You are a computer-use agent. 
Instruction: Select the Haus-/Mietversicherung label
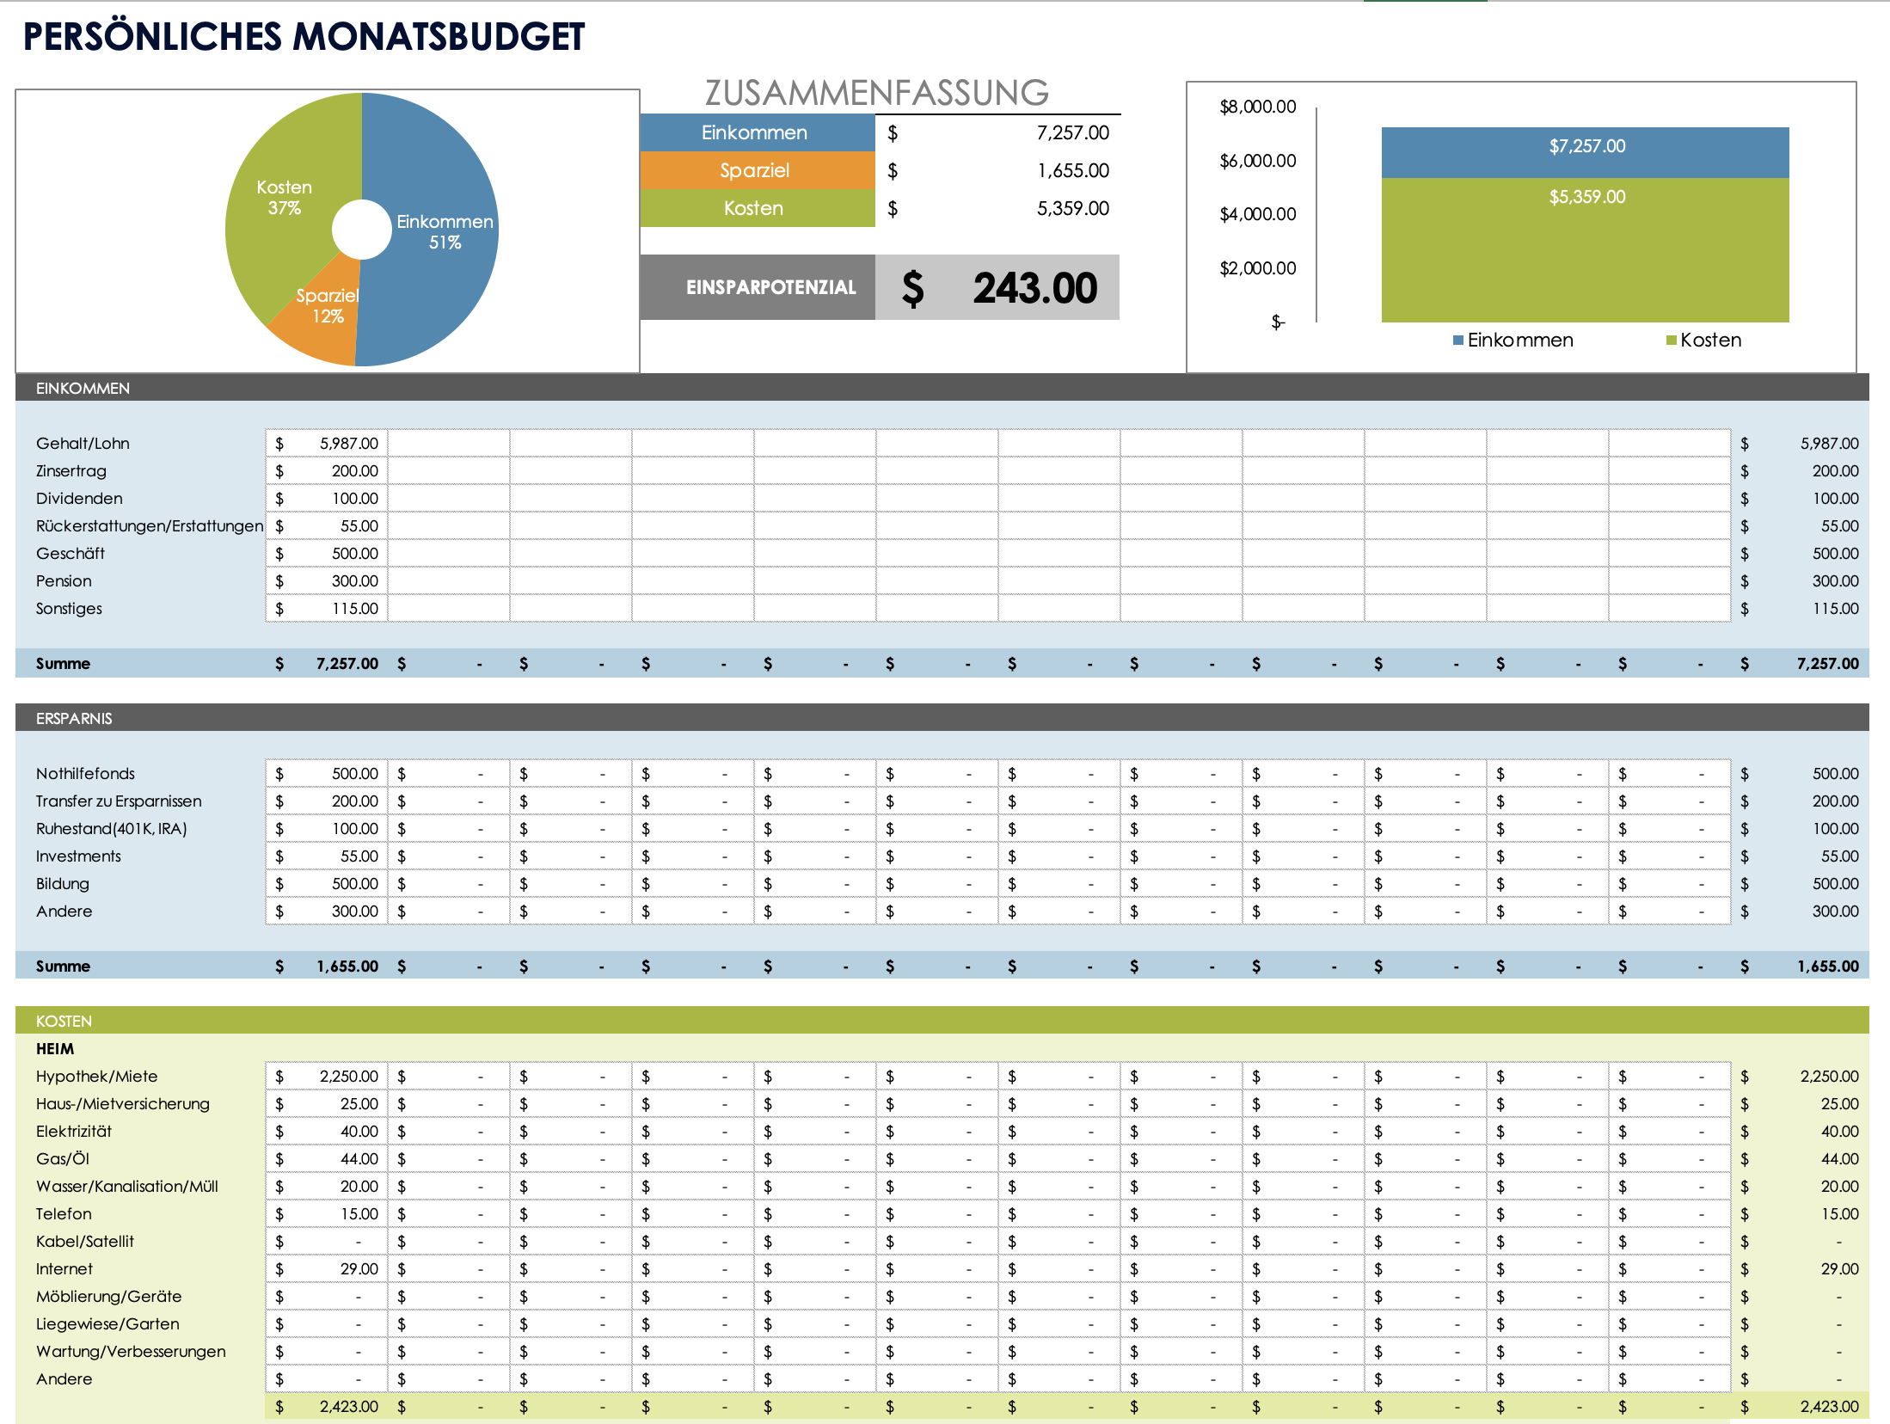click(123, 1104)
